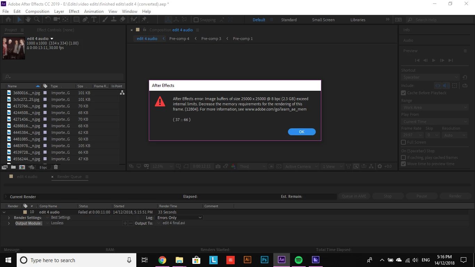The width and height of the screenshot is (475, 267).
Task: Open the Active Camera dropdown
Action: pos(301,167)
